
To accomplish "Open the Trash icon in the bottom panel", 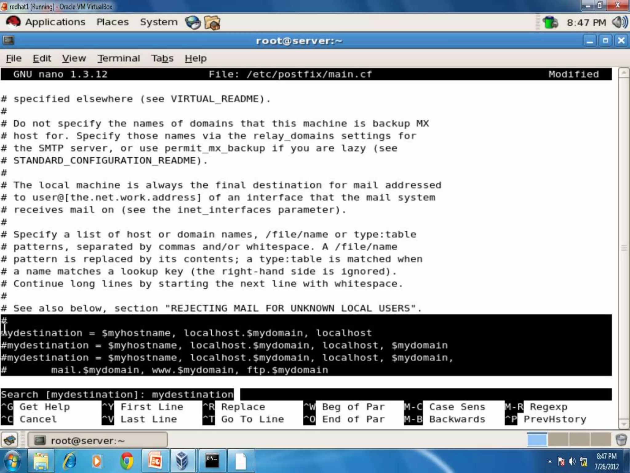I will pos(621,440).
